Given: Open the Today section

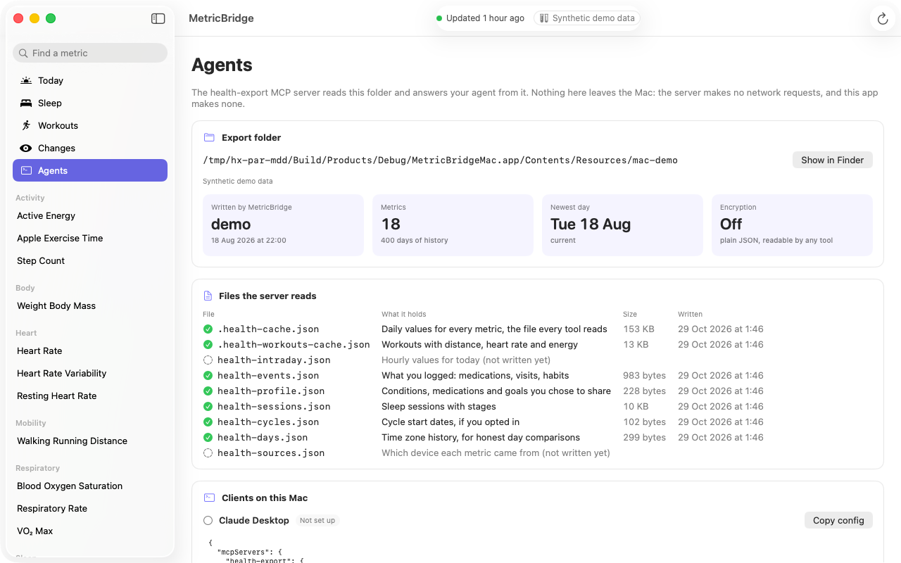Looking at the screenshot, I should 90,80.
